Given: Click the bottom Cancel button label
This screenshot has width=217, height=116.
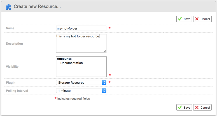Looking at the screenshot, I should point(205,108).
